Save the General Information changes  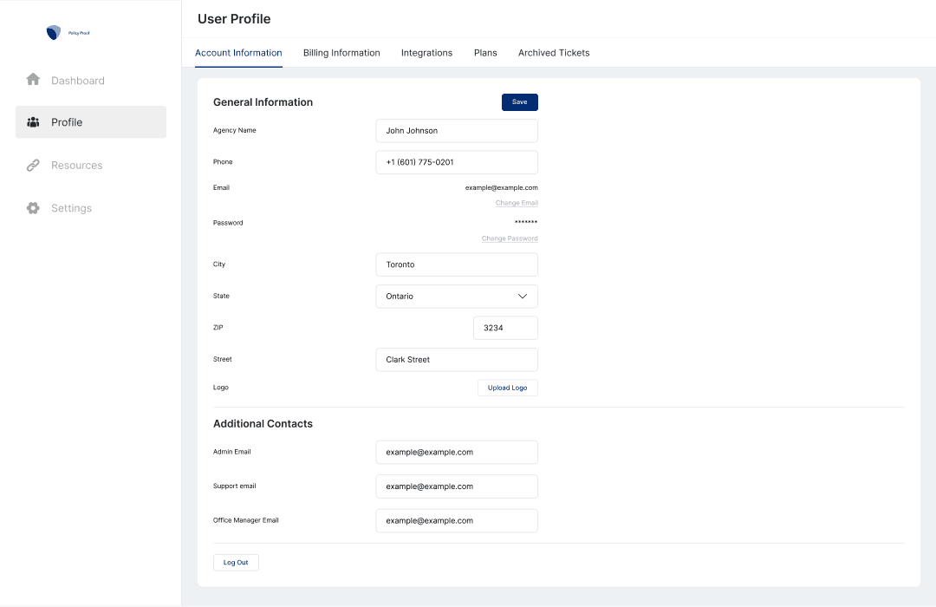[x=519, y=101]
